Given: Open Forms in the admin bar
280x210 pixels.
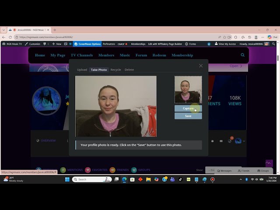Looking at the screenshot, I should coord(191,44).
